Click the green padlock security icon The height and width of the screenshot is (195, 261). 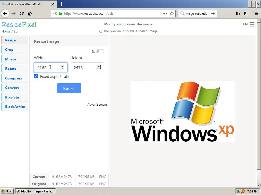(x=60, y=14)
